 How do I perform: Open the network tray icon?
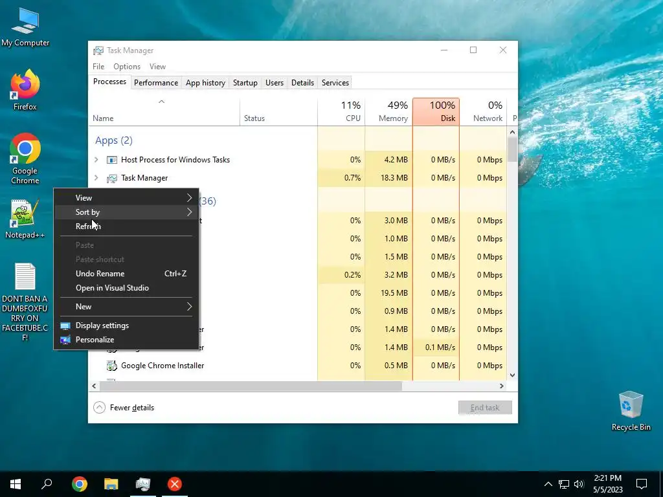pyautogui.click(x=564, y=484)
